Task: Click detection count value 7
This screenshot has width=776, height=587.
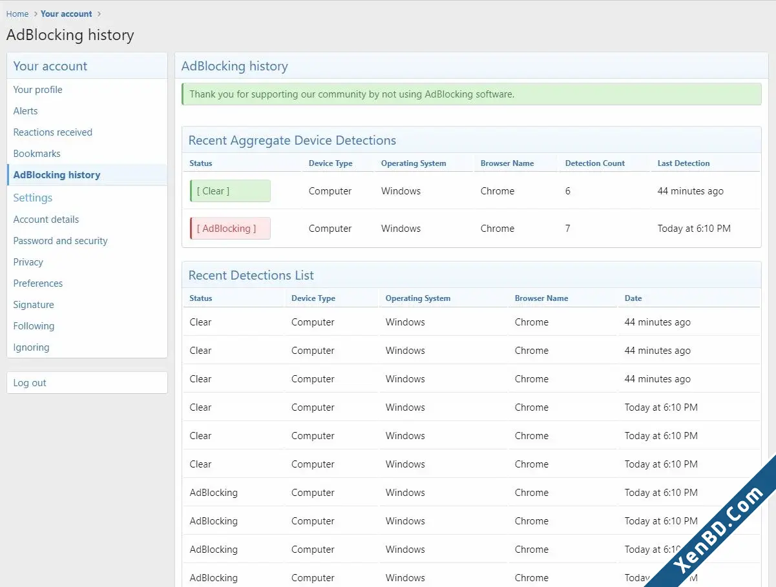Action: coord(568,229)
